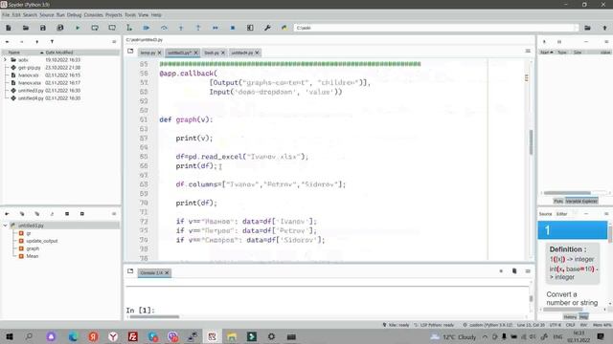
Task: Start debugging the file from the toolbar
Action: (x=147, y=28)
